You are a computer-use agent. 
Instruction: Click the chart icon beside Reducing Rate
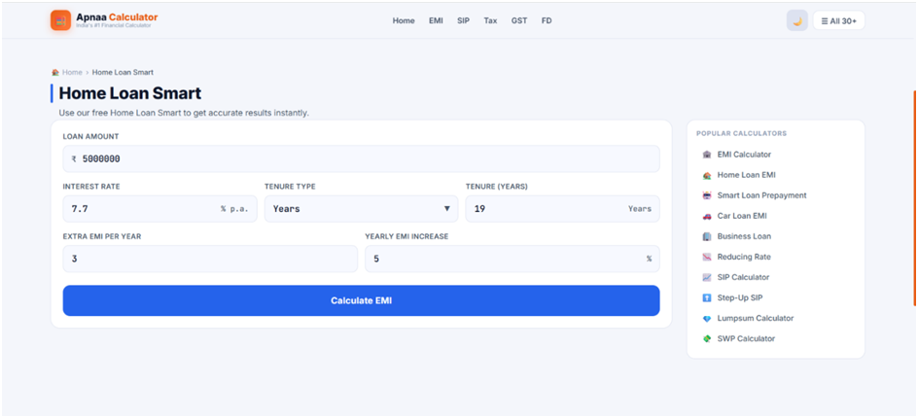[x=707, y=257]
